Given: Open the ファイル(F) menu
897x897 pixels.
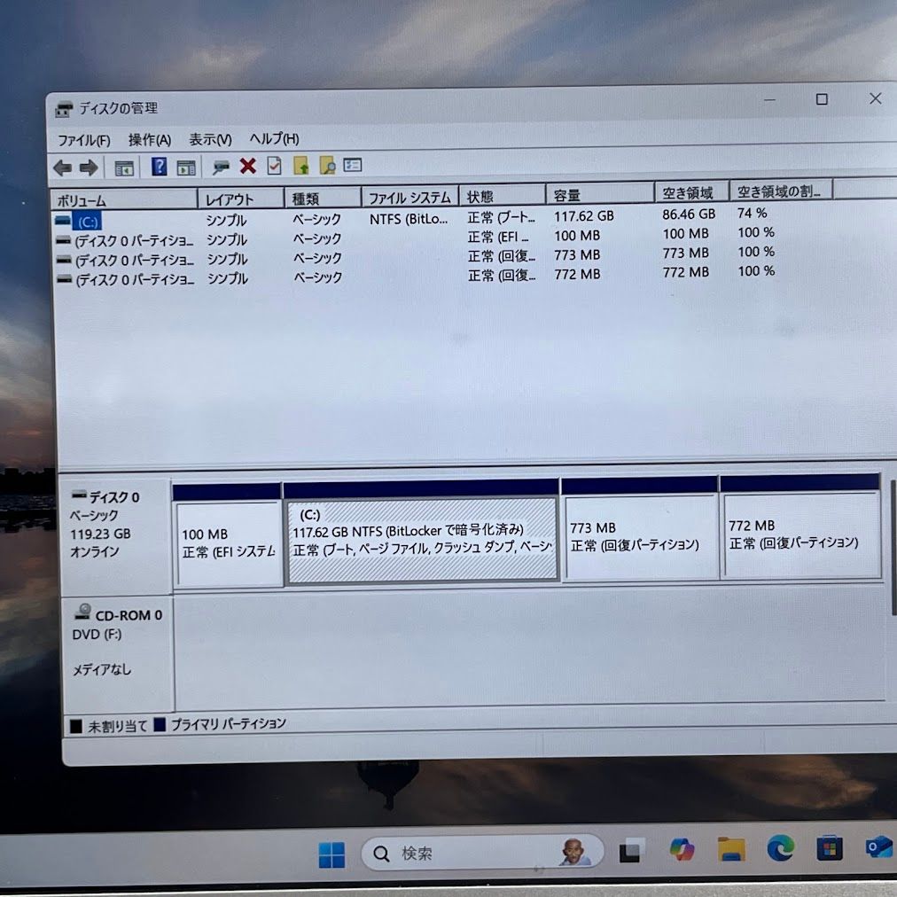Looking at the screenshot, I should 84,140.
